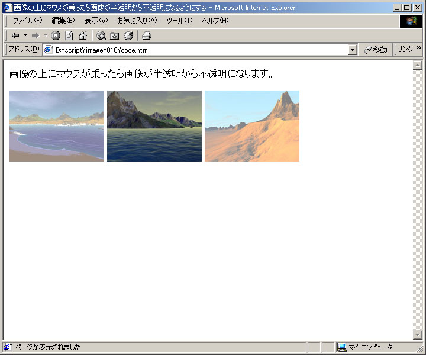Click the page heading text about 半透明

[x=141, y=73]
